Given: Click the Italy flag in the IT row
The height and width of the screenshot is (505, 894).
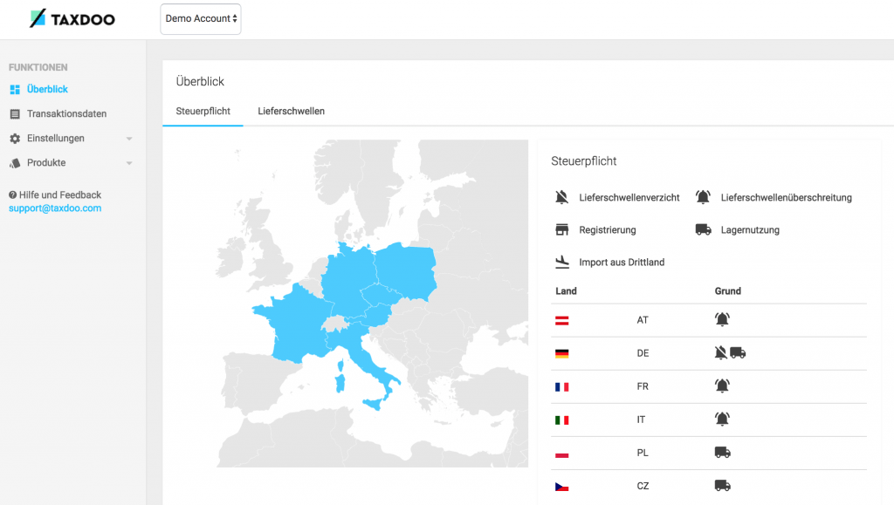Looking at the screenshot, I should pos(561,420).
